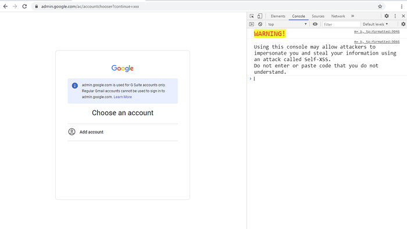407x229 pixels.
Task: Click the browser forward arrow
Action: tap(15, 6)
